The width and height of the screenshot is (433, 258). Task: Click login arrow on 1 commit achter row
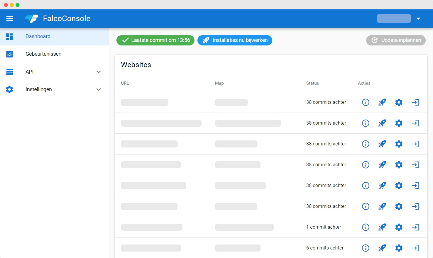point(415,227)
